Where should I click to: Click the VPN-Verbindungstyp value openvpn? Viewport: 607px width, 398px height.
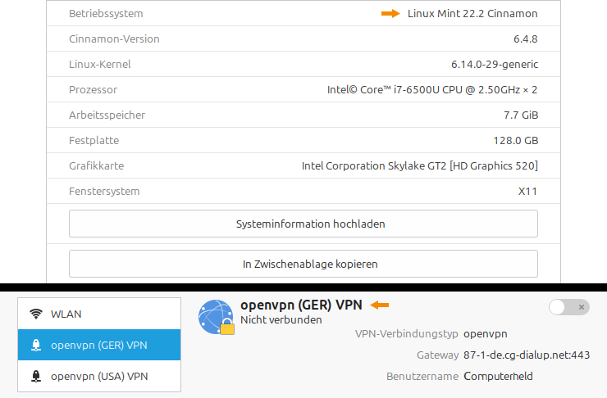[x=486, y=334]
